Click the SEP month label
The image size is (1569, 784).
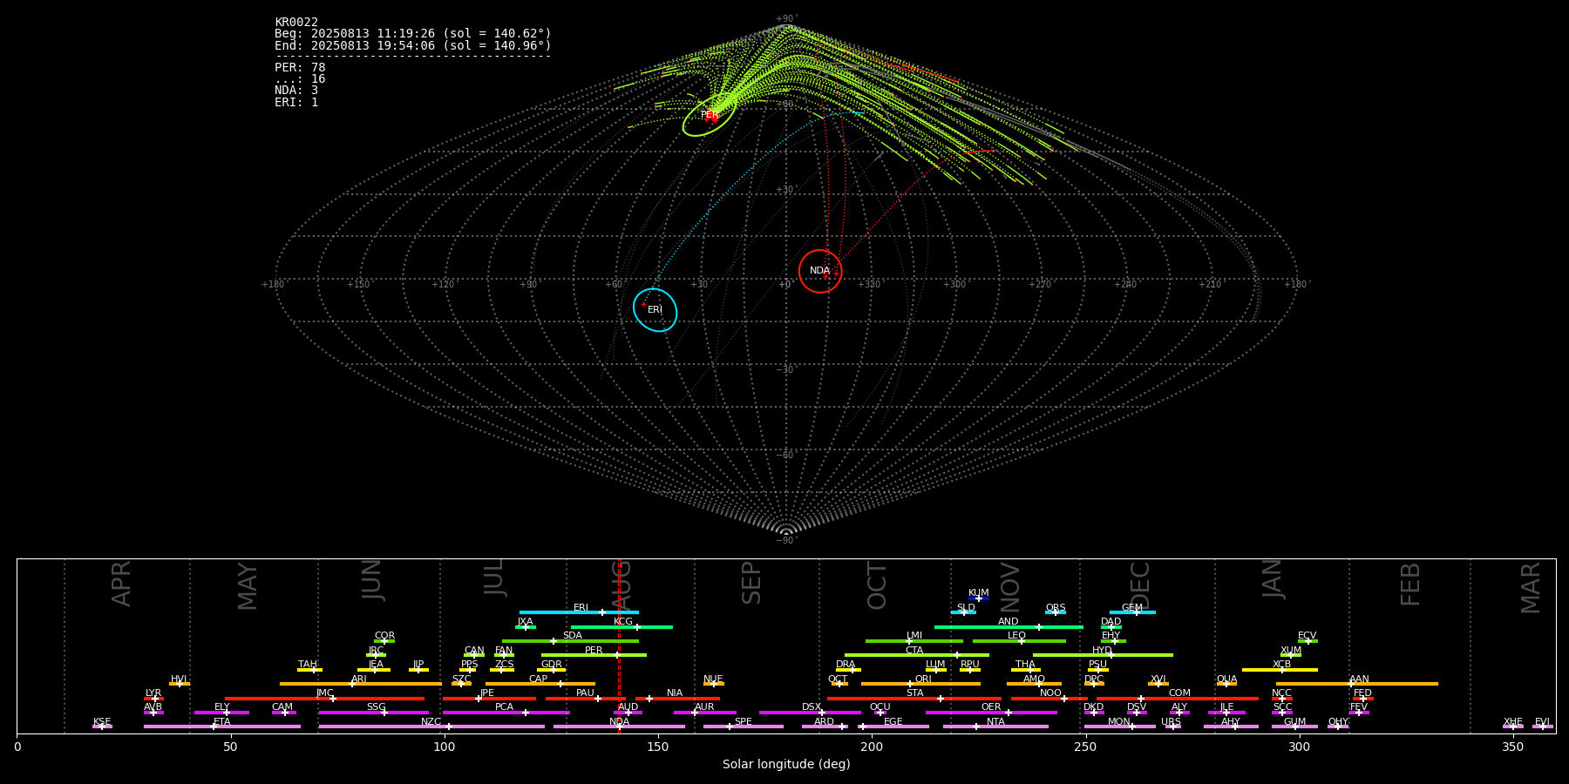(x=751, y=583)
